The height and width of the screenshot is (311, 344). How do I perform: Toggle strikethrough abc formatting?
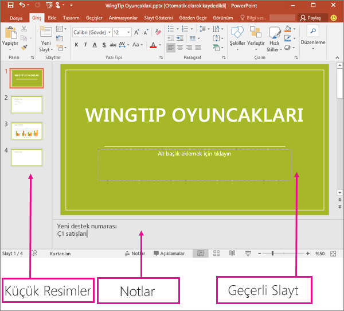113,45
